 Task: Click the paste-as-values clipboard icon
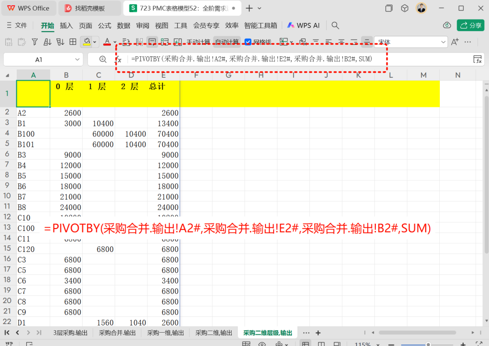coord(9,42)
